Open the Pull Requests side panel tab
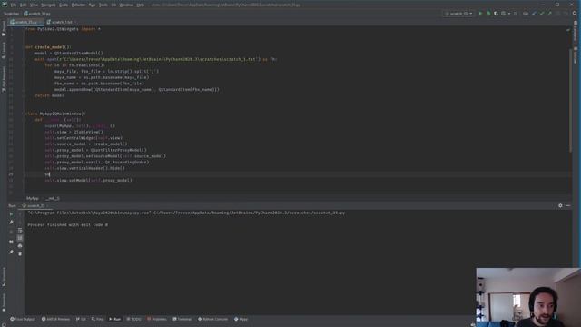The image size is (581, 327). (x=4, y=79)
